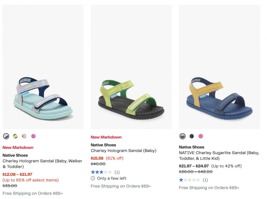Click the Native Shoes brand above Sugarlite Sandal
The height and width of the screenshot is (199, 267).
191,147
